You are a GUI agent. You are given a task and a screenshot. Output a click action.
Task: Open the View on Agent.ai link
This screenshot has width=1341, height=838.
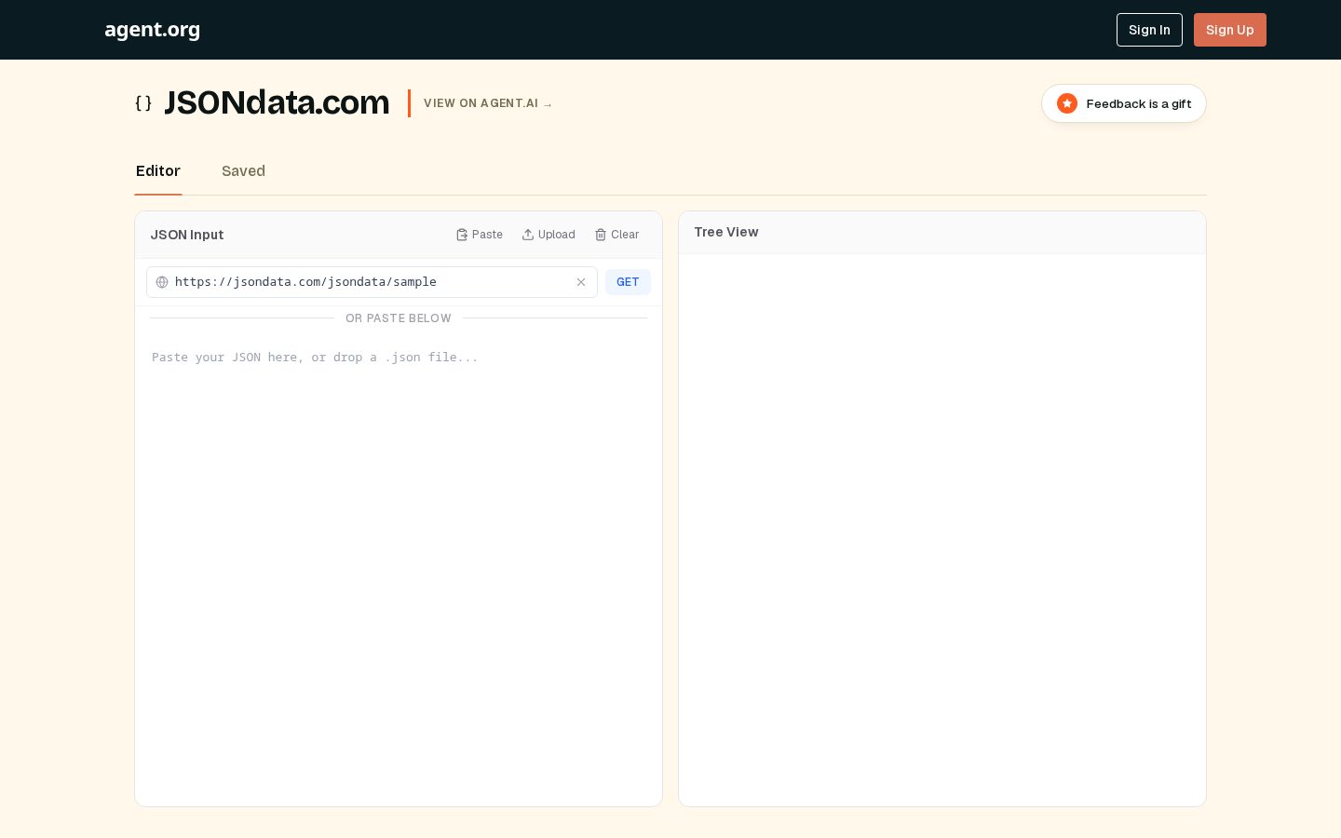click(488, 103)
